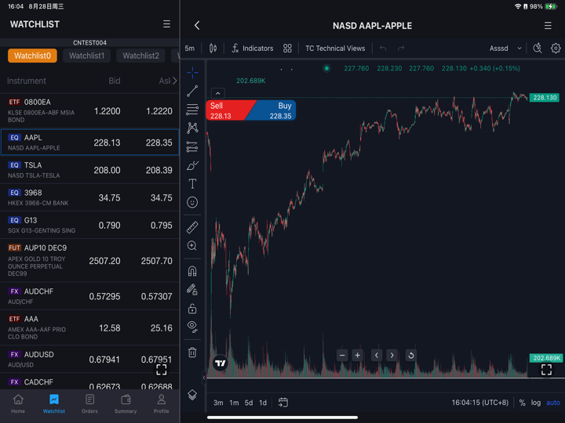Toggle hide all drawings eye icon
The image size is (565, 423).
192,327
